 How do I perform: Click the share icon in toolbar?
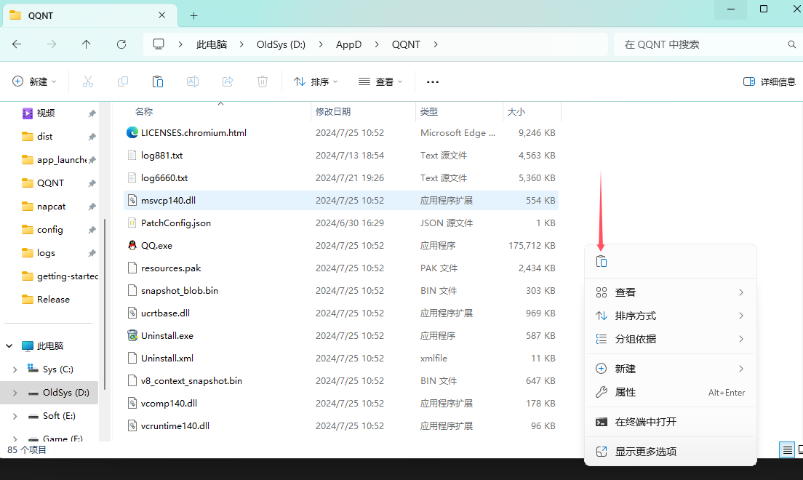(228, 82)
